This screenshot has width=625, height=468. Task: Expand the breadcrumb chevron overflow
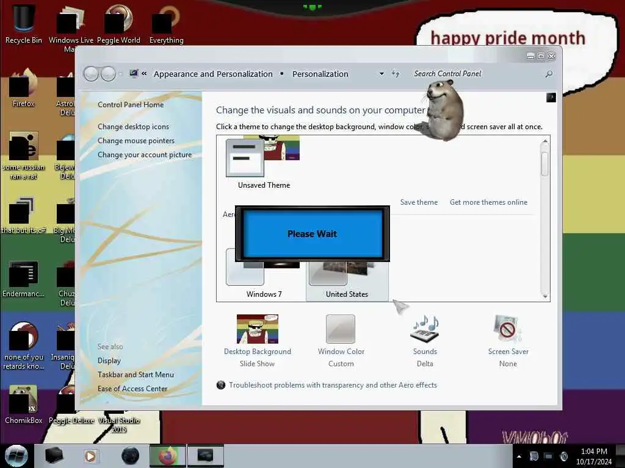point(144,74)
